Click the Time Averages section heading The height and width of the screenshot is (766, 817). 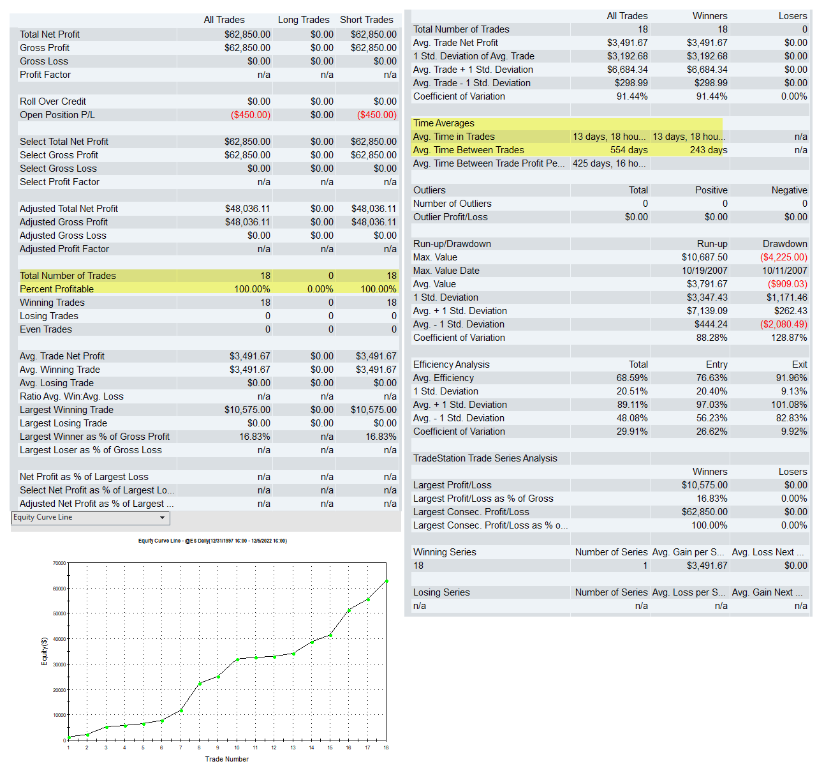pyautogui.click(x=444, y=123)
